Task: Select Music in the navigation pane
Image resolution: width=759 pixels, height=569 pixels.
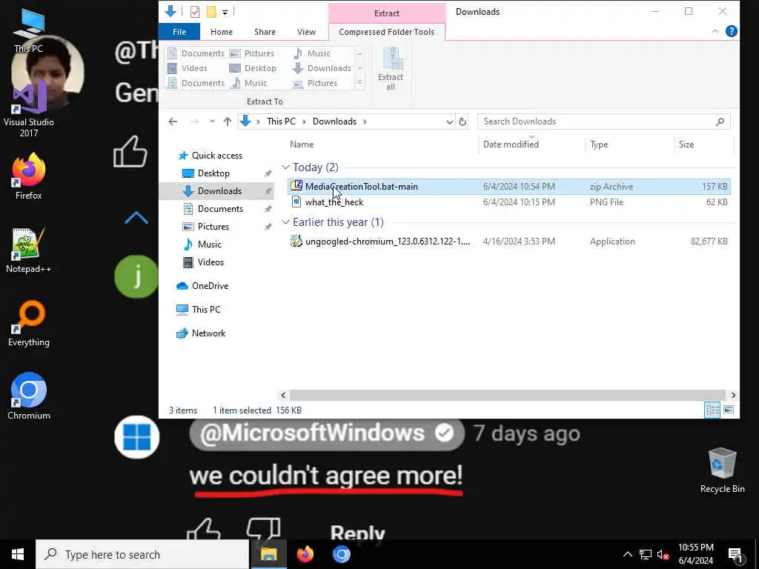Action: click(203, 244)
